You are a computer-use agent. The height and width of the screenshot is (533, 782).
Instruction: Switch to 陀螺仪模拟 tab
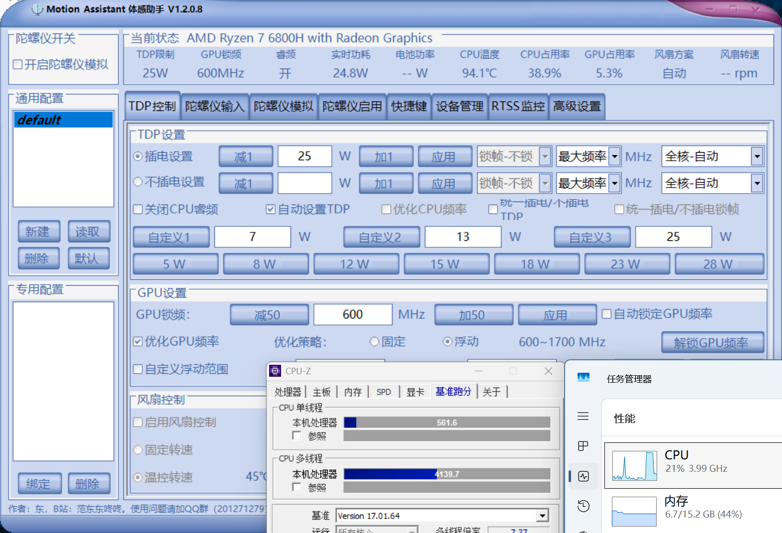click(x=284, y=107)
